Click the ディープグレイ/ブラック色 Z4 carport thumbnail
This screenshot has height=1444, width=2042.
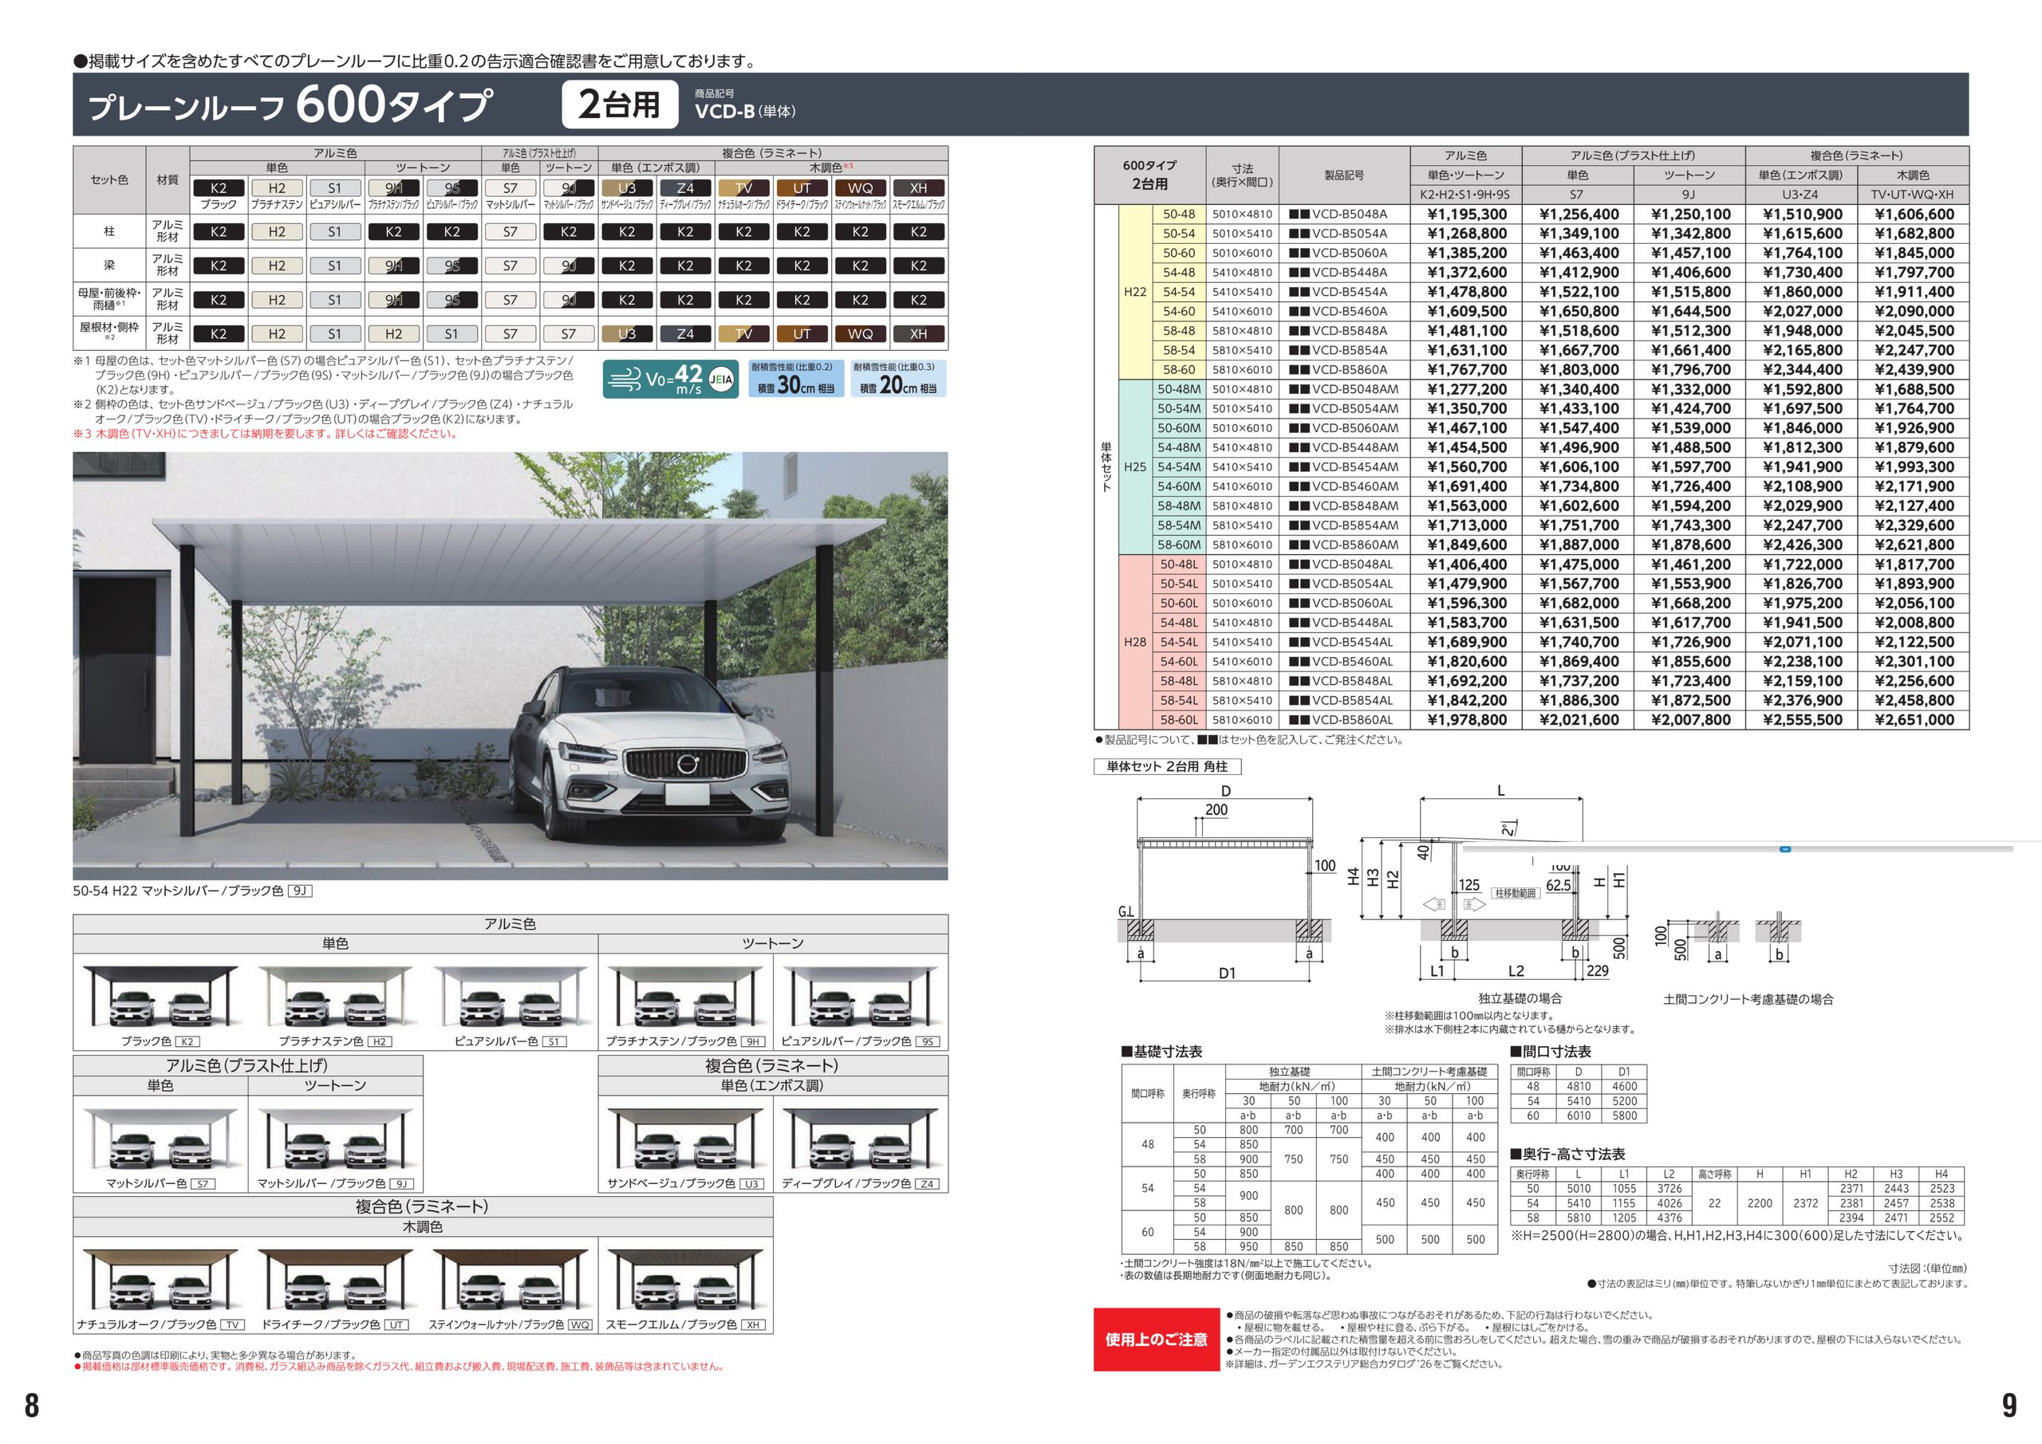click(x=860, y=1139)
